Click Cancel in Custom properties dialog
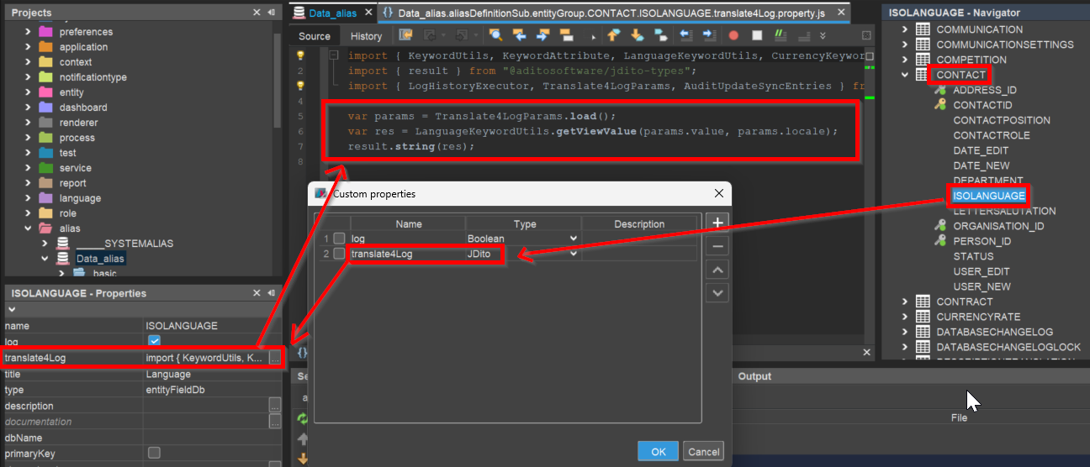 (703, 451)
